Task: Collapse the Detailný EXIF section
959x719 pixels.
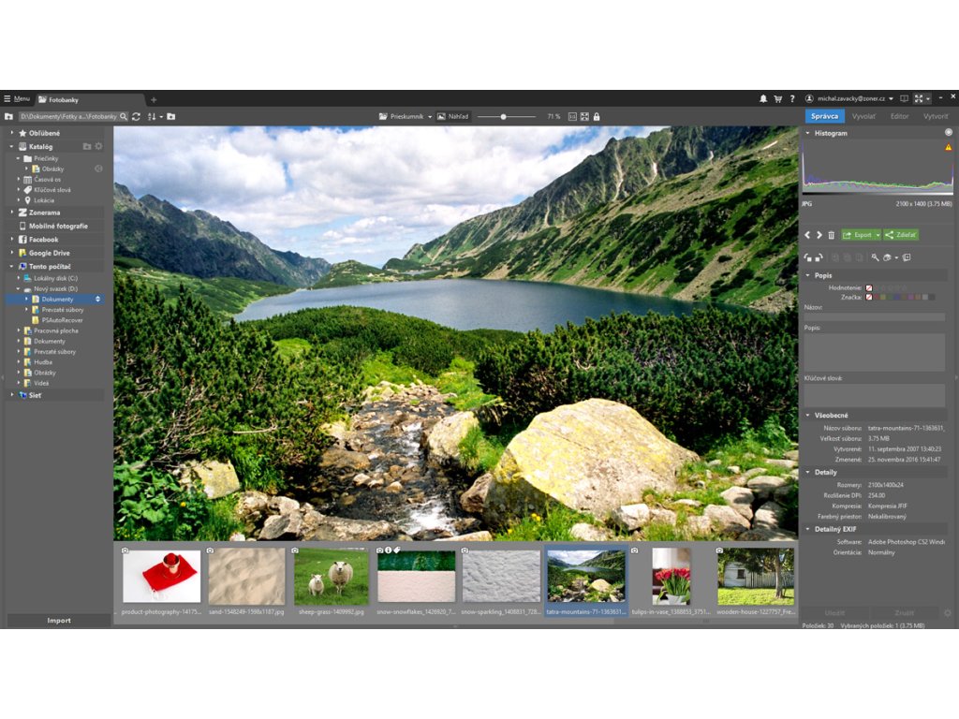Action: click(x=808, y=529)
